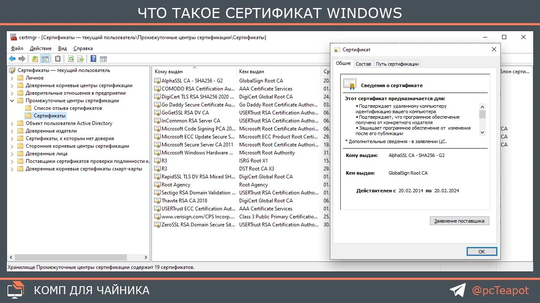Select the Сертификаты folder in the tree

pos(49,115)
